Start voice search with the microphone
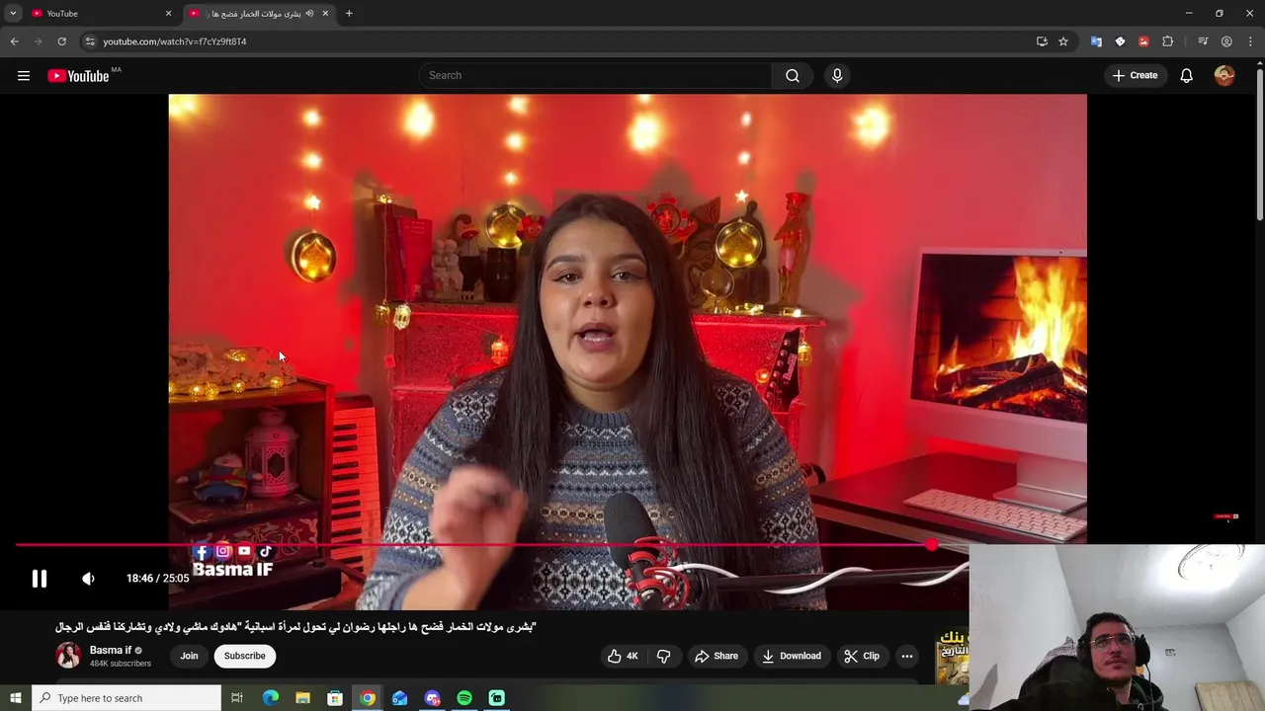 [x=837, y=75]
